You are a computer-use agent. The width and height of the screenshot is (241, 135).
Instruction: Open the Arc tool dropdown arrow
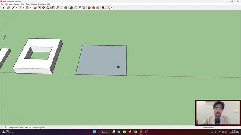[x=23, y=7]
